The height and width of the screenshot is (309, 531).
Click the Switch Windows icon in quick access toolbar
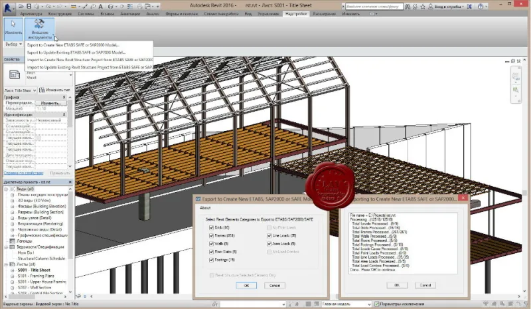pos(148,7)
